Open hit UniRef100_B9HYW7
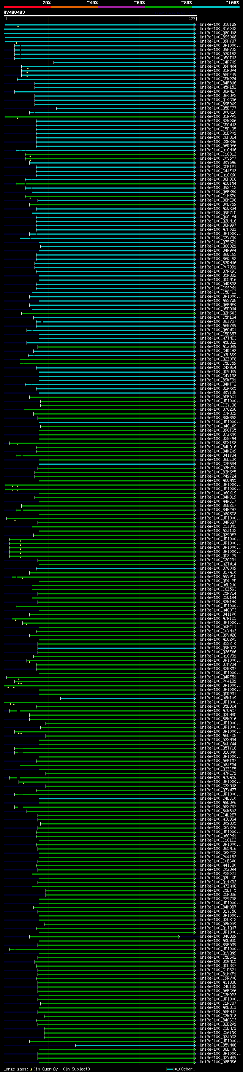Viewport: 243px width, 1072px height. pos(218,41)
